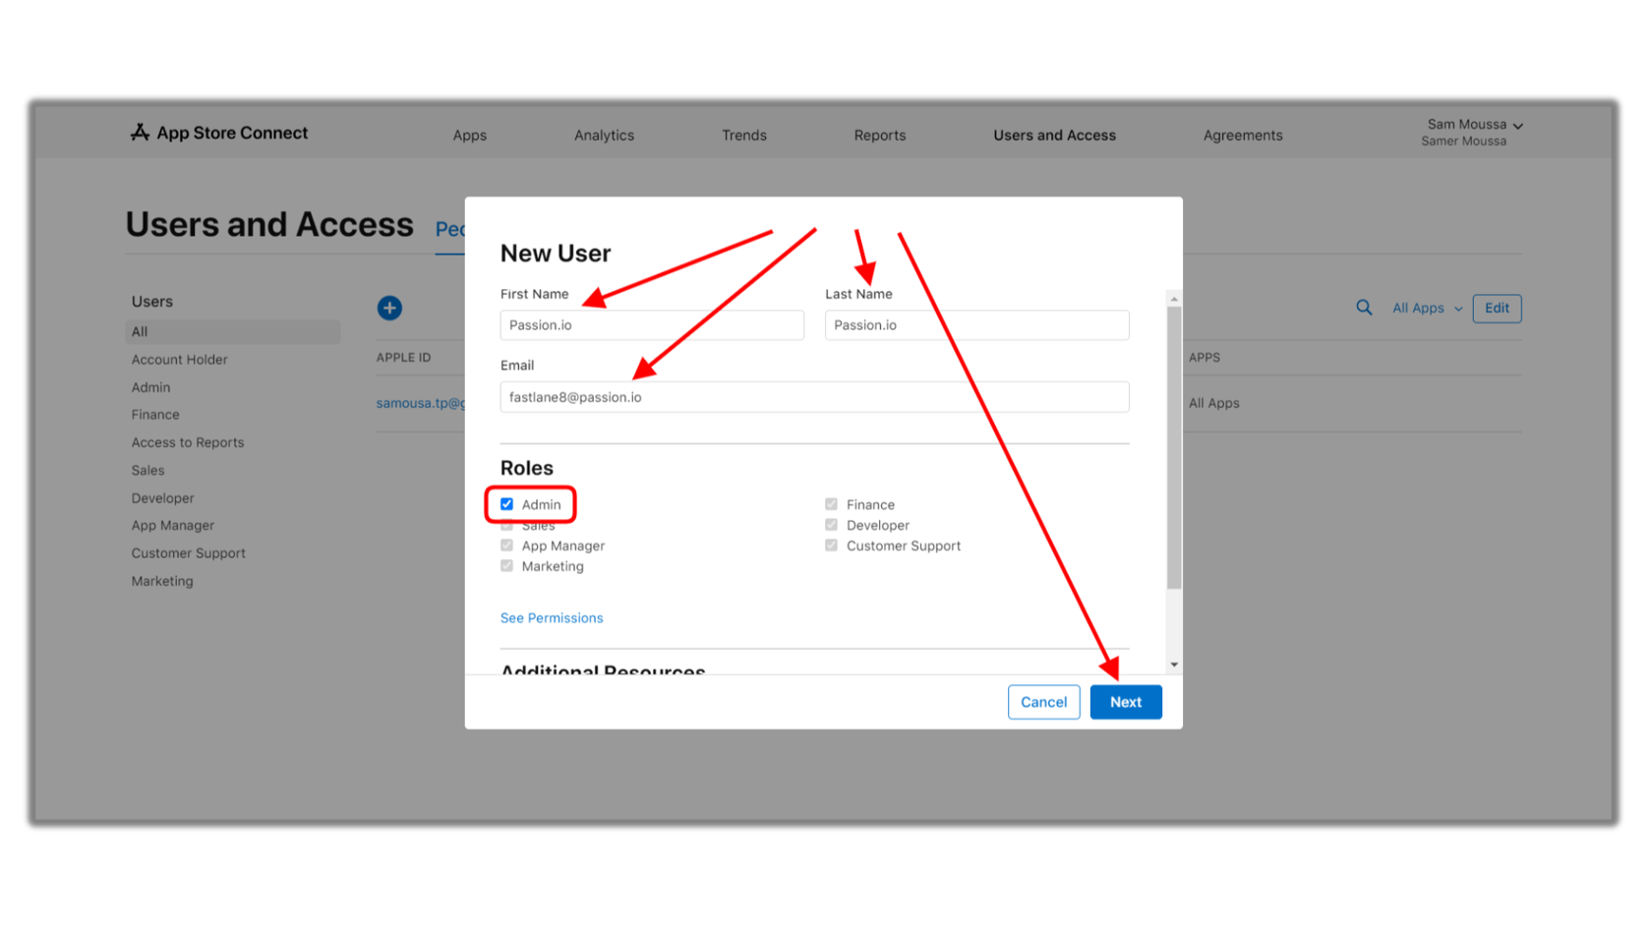
Task: Select Marketing in Users sidebar
Action: point(162,581)
